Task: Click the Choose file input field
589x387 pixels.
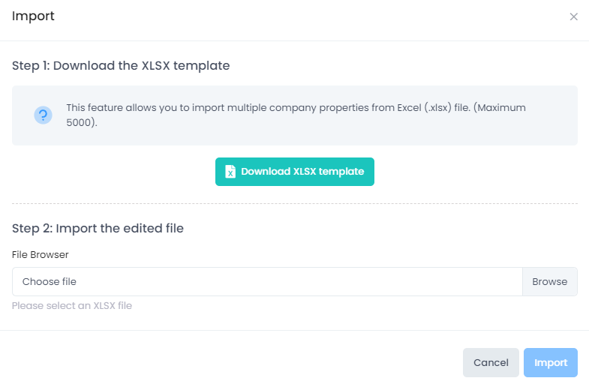Action: (x=267, y=281)
